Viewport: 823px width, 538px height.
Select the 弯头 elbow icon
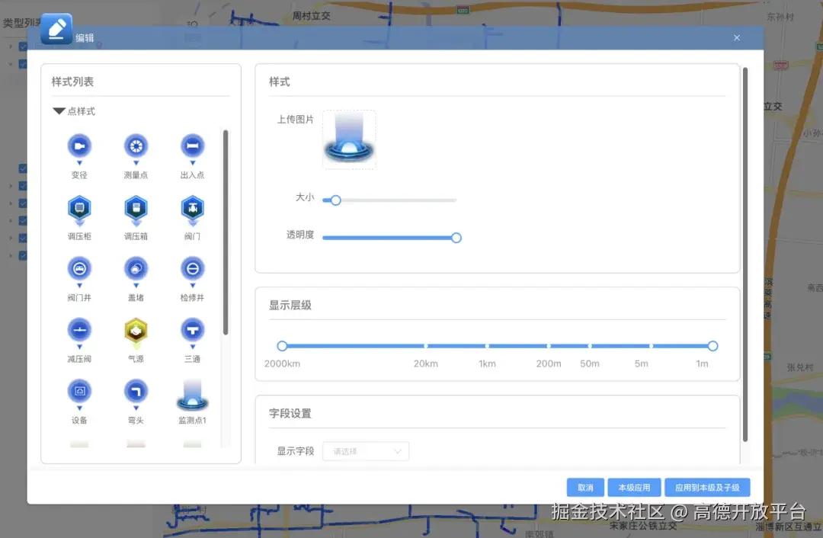pyautogui.click(x=136, y=394)
